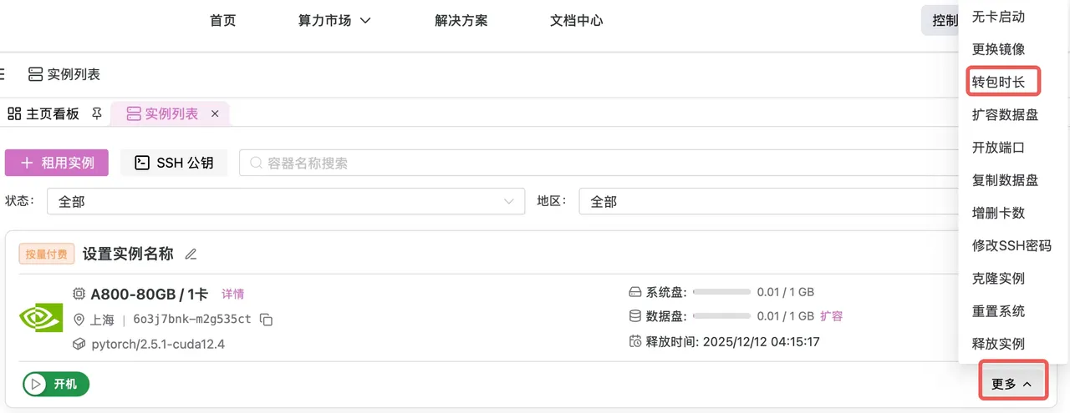Click the A800-80GB / 1卡 heading
The height and width of the screenshot is (413, 1070).
tap(149, 294)
